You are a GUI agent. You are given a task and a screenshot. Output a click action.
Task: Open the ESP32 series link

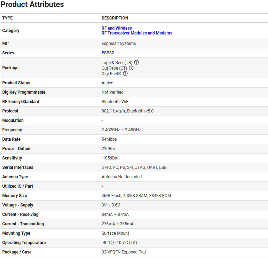click(108, 53)
